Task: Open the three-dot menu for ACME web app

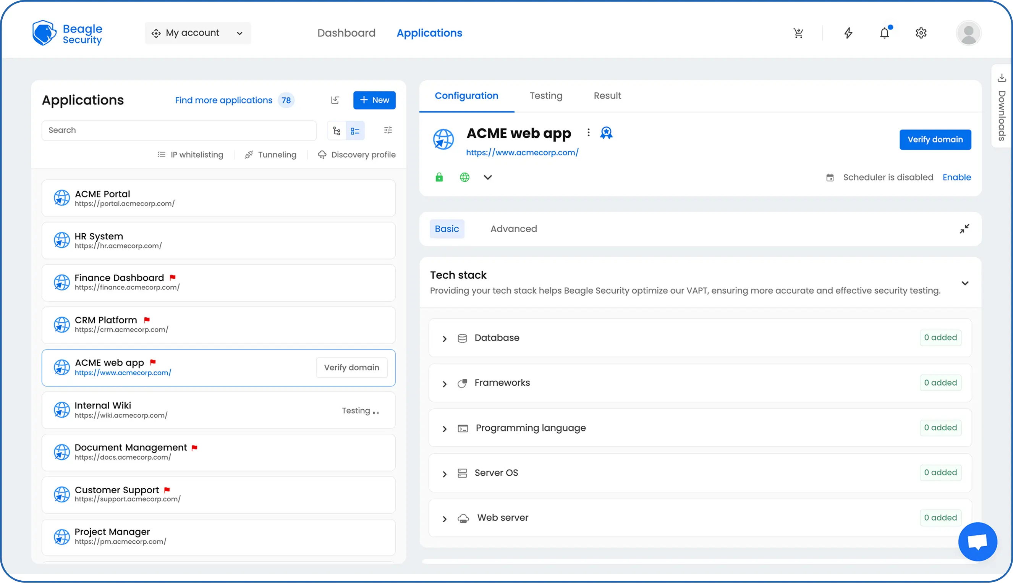Action: [x=588, y=132]
